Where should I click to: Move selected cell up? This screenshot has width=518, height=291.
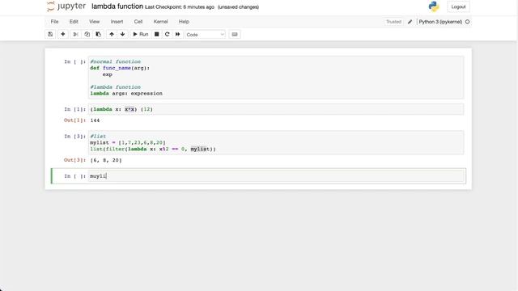[112, 34]
